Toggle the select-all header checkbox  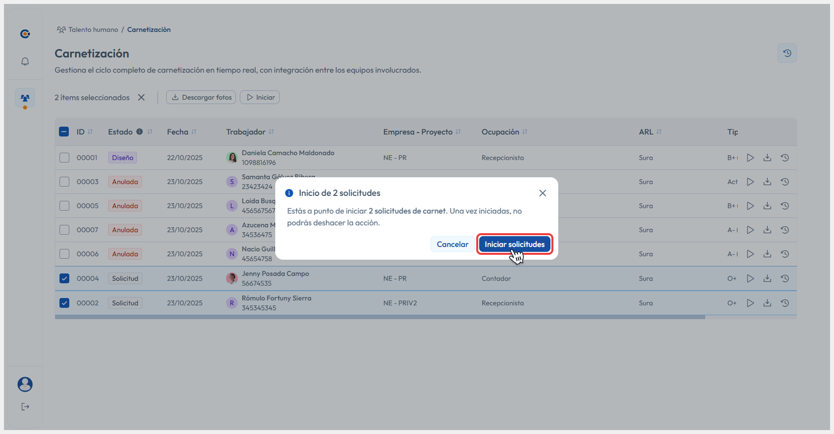(x=64, y=132)
